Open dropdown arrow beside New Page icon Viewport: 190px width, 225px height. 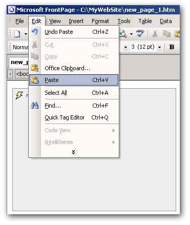coord(26,34)
